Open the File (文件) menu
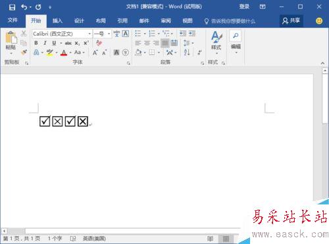 (13, 20)
